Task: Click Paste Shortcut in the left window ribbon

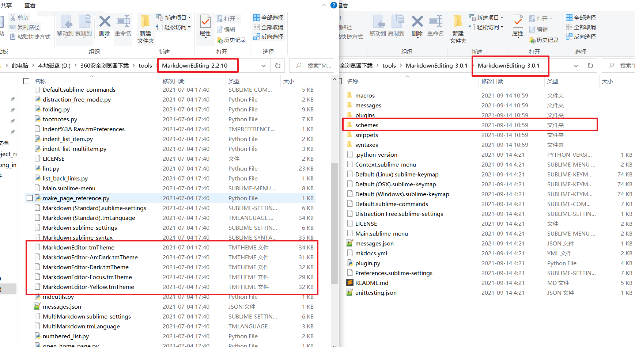Action: coord(30,37)
